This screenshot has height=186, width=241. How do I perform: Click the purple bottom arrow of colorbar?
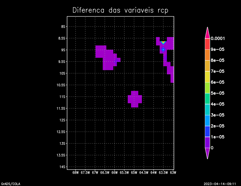(x=207, y=153)
